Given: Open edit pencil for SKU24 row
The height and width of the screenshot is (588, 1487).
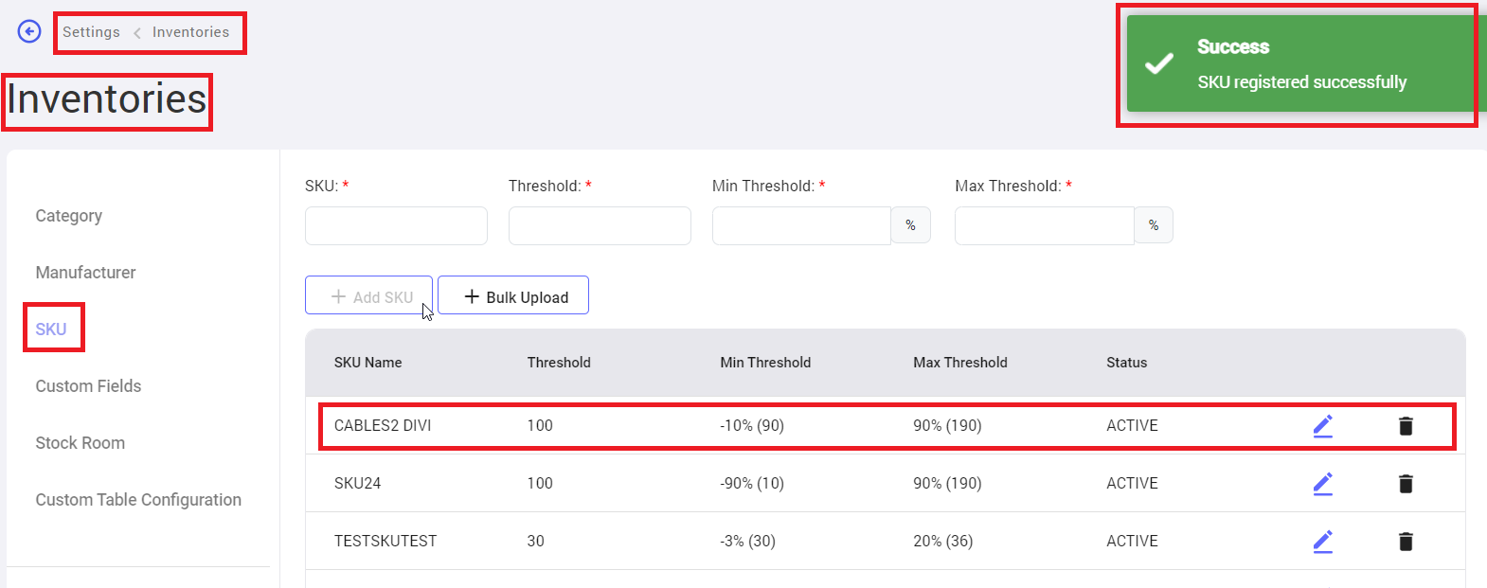Looking at the screenshot, I should [x=1322, y=484].
